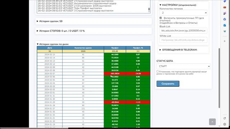The width and height of the screenshot is (230, 129).
Task: Click the total trades cell 1515
Action: [x=83, y=51]
